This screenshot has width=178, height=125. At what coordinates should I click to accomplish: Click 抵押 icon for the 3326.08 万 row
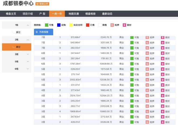[x=147, y=122]
